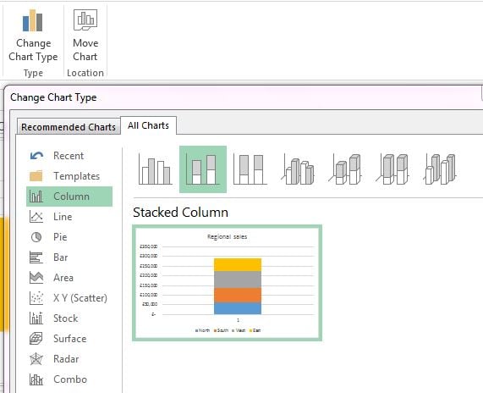
Task: Click the Pie category circle icon
Action: tap(36, 237)
